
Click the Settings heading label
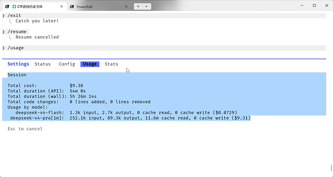click(x=18, y=64)
